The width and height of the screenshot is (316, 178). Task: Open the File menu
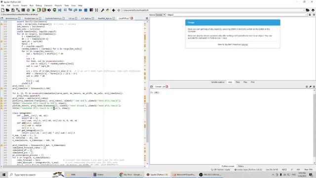coord(2,5)
